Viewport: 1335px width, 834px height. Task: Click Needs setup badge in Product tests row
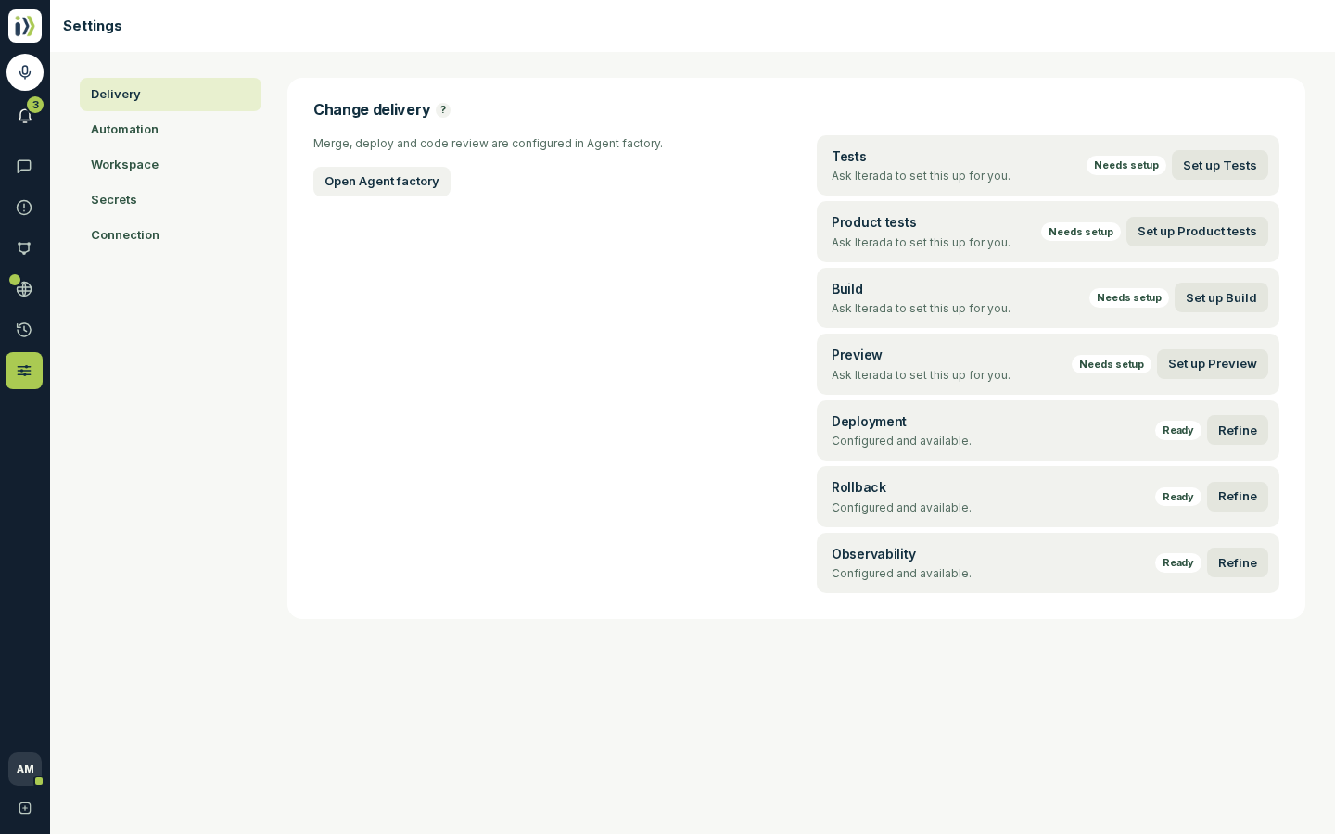click(1081, 232)
